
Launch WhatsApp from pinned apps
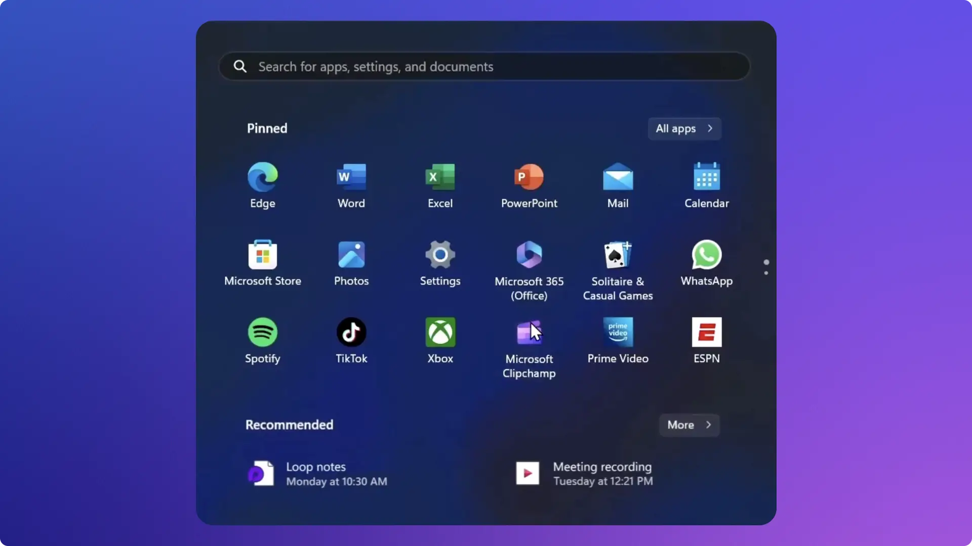[707, 254]
